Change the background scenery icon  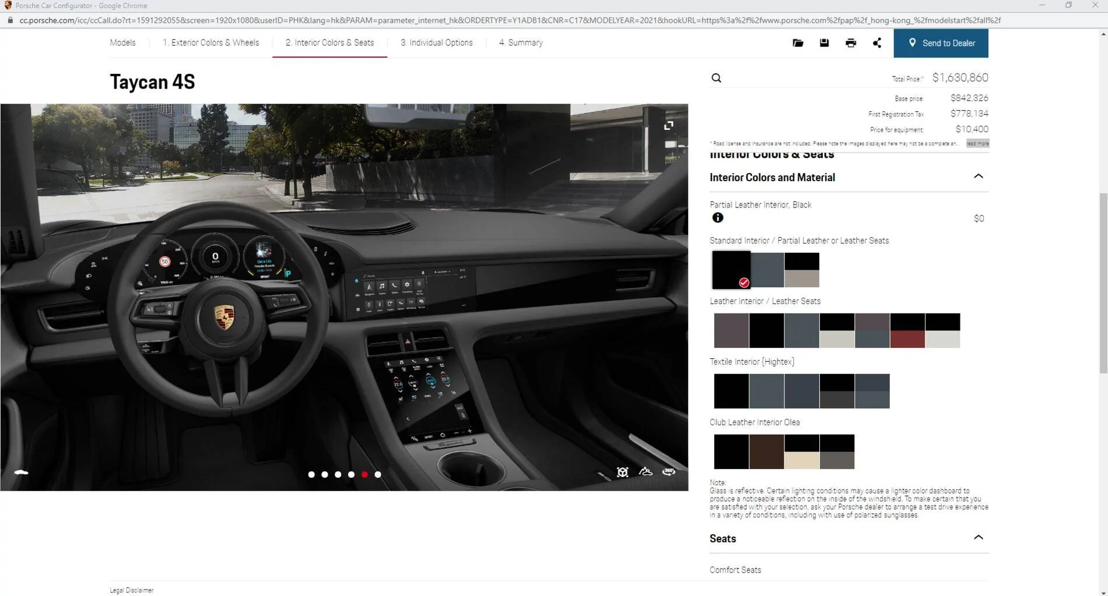coord(646,472)
